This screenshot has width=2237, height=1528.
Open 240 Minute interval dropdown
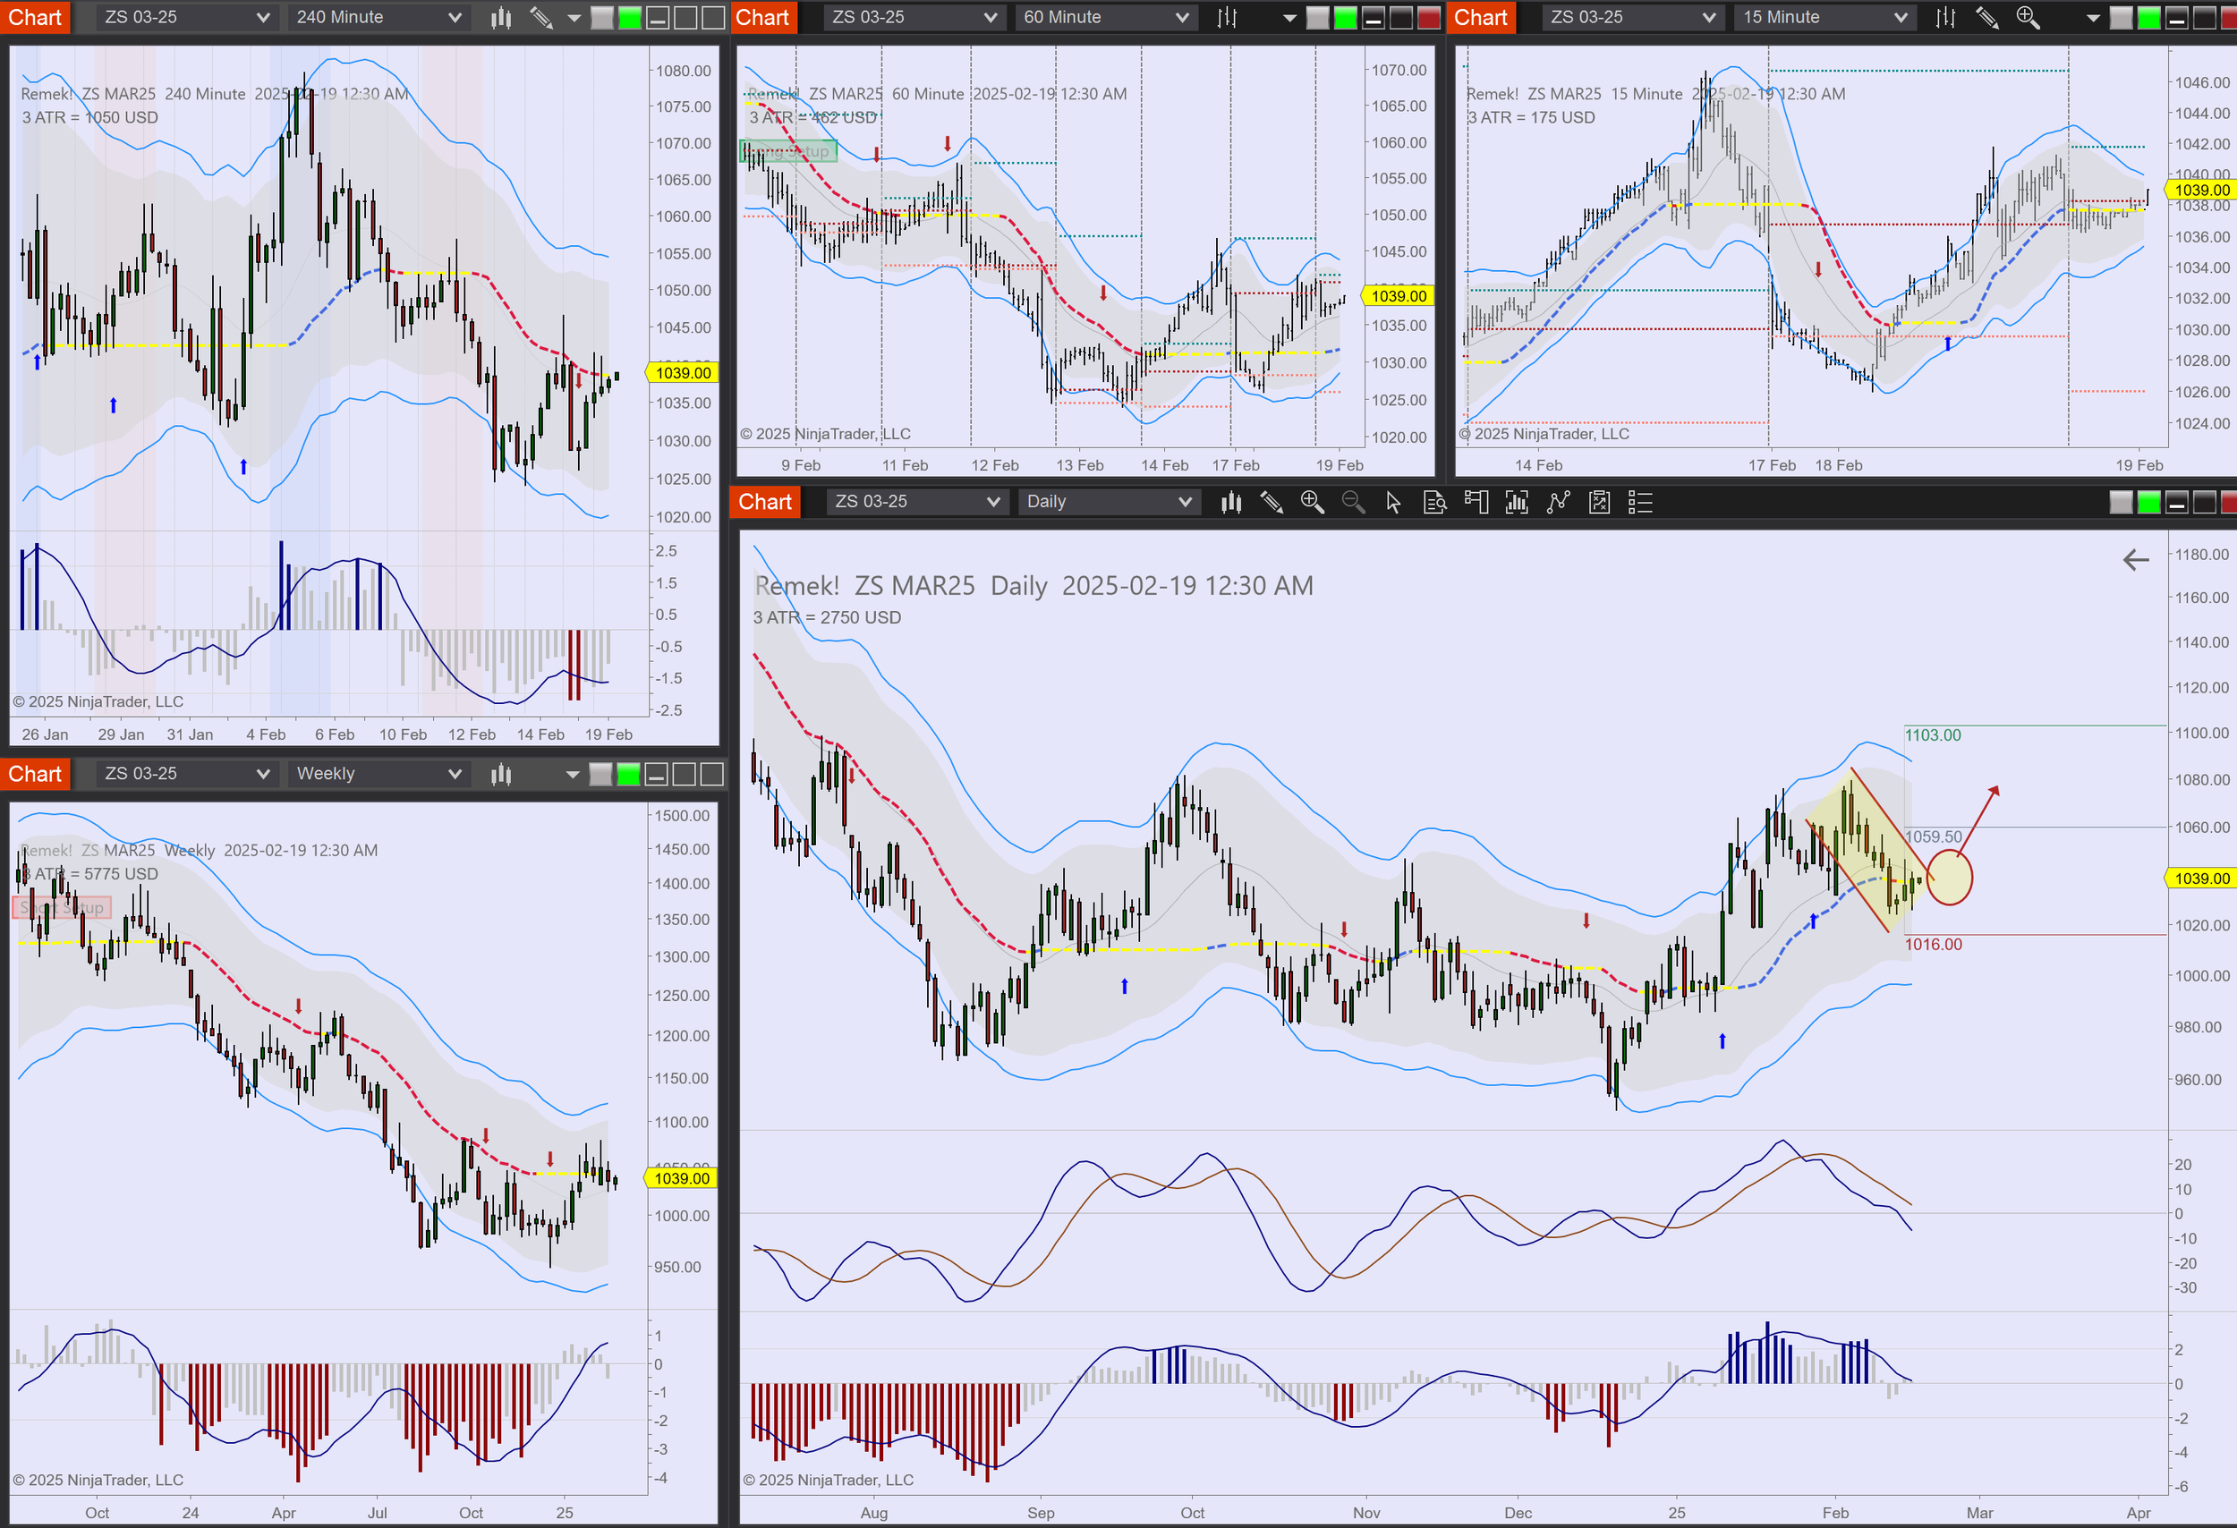[x=379, y=17]
